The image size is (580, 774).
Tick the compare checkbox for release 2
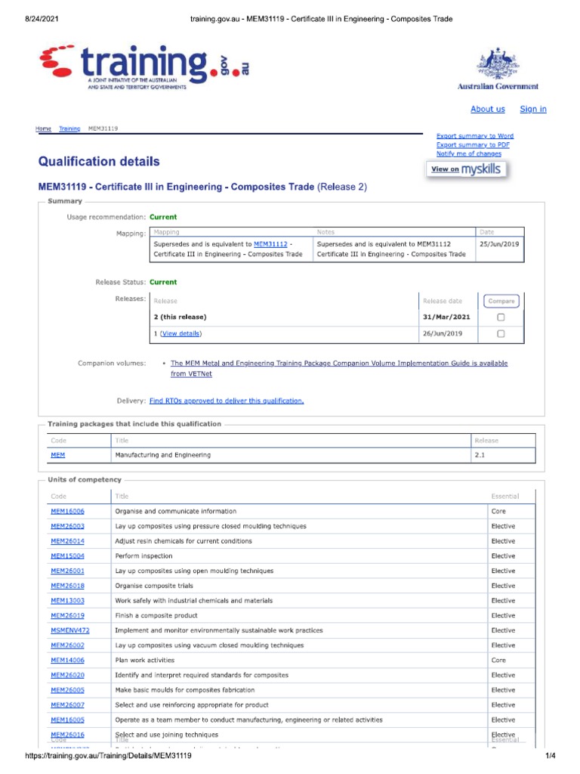(501, 317)
